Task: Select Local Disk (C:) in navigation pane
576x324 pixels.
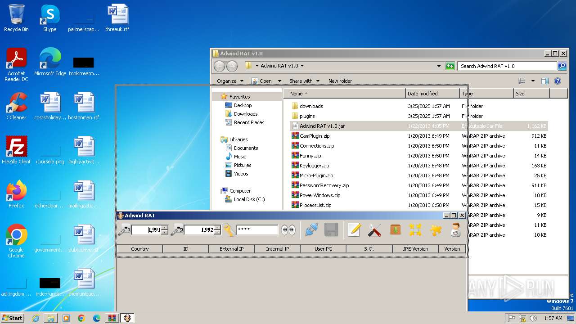Action: (249, 199)
